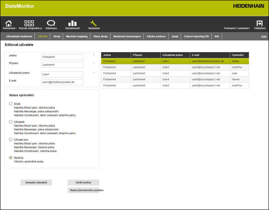Open the Help link
Image resolution: width=269 pixels, height=210 pixels.
click(264, 37)
